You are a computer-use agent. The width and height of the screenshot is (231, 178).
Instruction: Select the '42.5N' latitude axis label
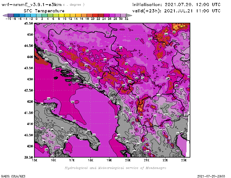coord(28,90)
